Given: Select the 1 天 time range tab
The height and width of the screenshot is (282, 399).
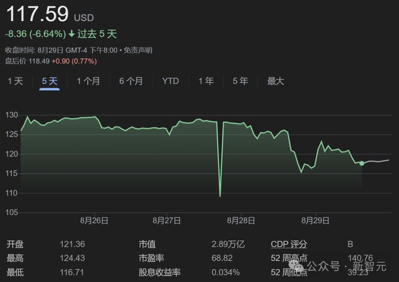Looking at the screenshot, I should pos(15,81).
